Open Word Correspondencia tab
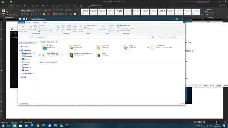Viewport: 228px width, 128px height. pos(58,6)
